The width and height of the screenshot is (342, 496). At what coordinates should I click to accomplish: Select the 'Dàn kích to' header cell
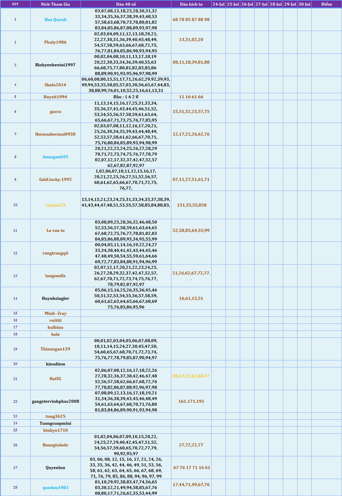(x=191, y=4)
